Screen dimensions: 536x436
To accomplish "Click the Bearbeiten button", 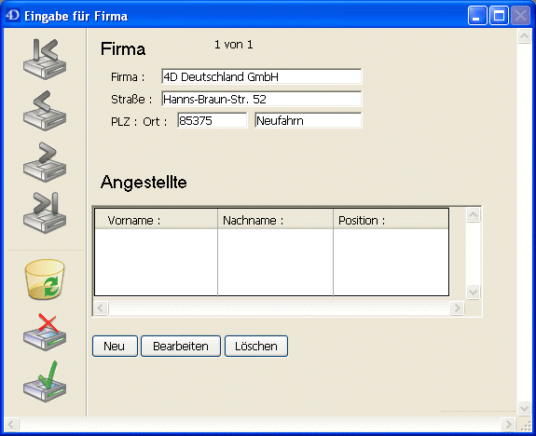I will point(181,347).
